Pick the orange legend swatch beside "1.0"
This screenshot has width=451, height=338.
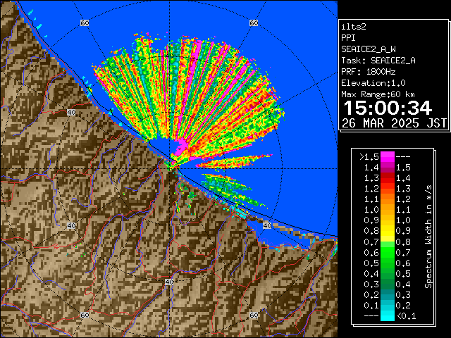pyautogui.click(x=388, y=210)
